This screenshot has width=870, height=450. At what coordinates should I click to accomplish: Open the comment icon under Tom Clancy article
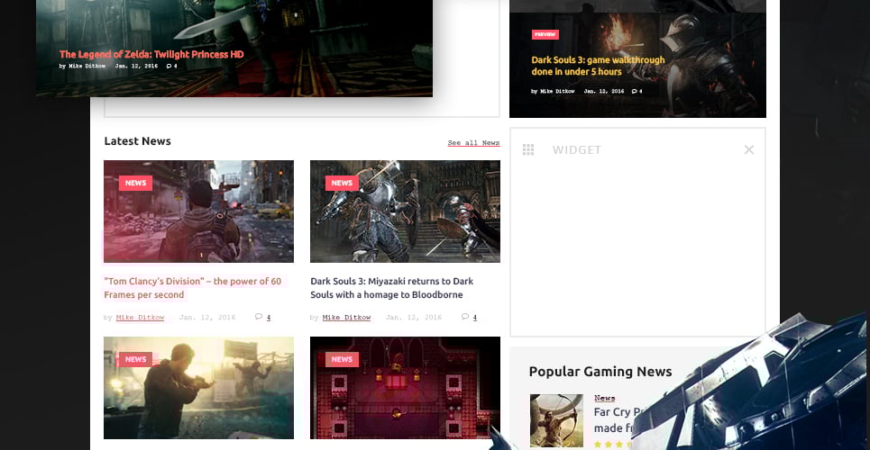(259, 317)
